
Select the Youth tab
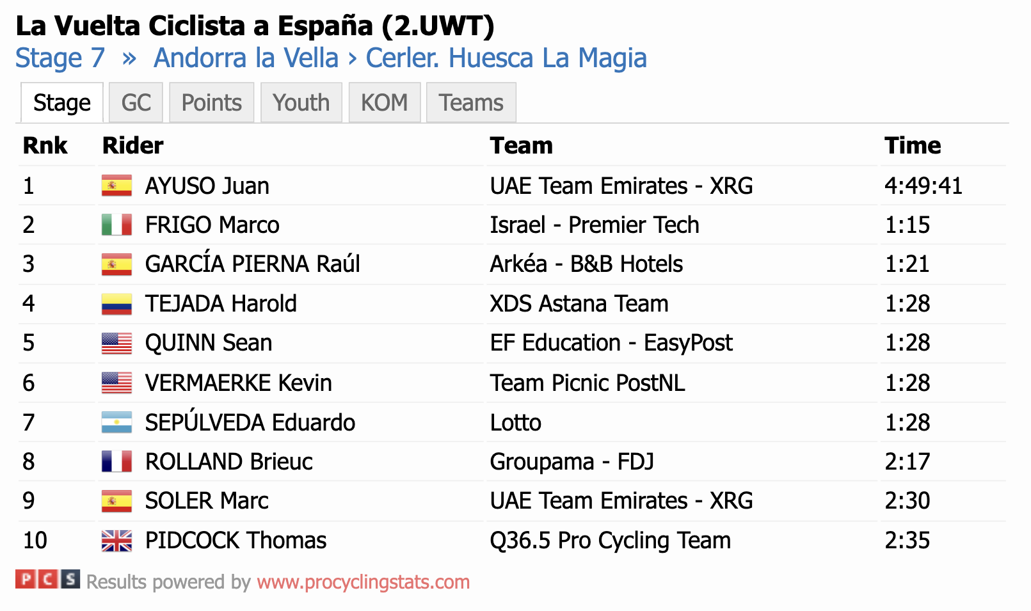point(301,102)
